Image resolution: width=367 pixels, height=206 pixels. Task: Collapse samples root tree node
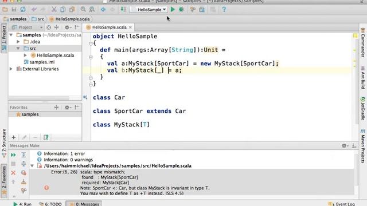11,35
